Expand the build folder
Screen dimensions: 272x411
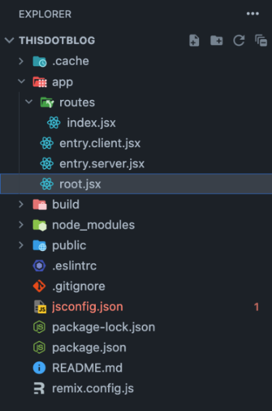[x=21, y=204]
